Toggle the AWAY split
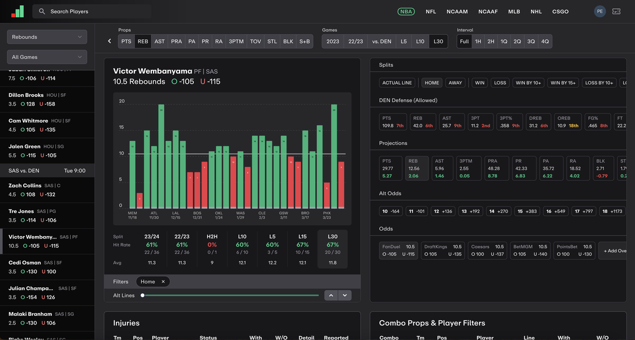The image size is (635, 340). (x=455, y=83)
